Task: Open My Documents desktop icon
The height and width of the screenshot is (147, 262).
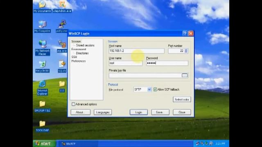Action: [x=42, y=7]
